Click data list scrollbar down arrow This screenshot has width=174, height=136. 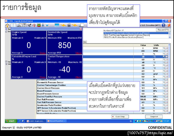coord(169,112)
